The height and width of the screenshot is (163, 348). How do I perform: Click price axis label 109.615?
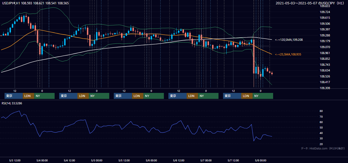(x=325, y=18)
